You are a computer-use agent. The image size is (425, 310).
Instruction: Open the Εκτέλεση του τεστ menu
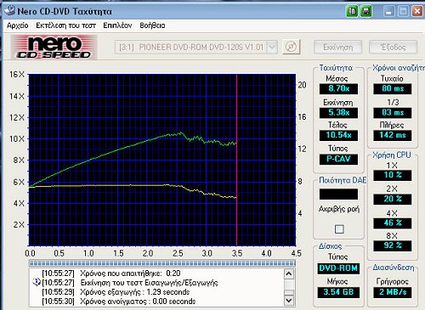click(65, 25)
